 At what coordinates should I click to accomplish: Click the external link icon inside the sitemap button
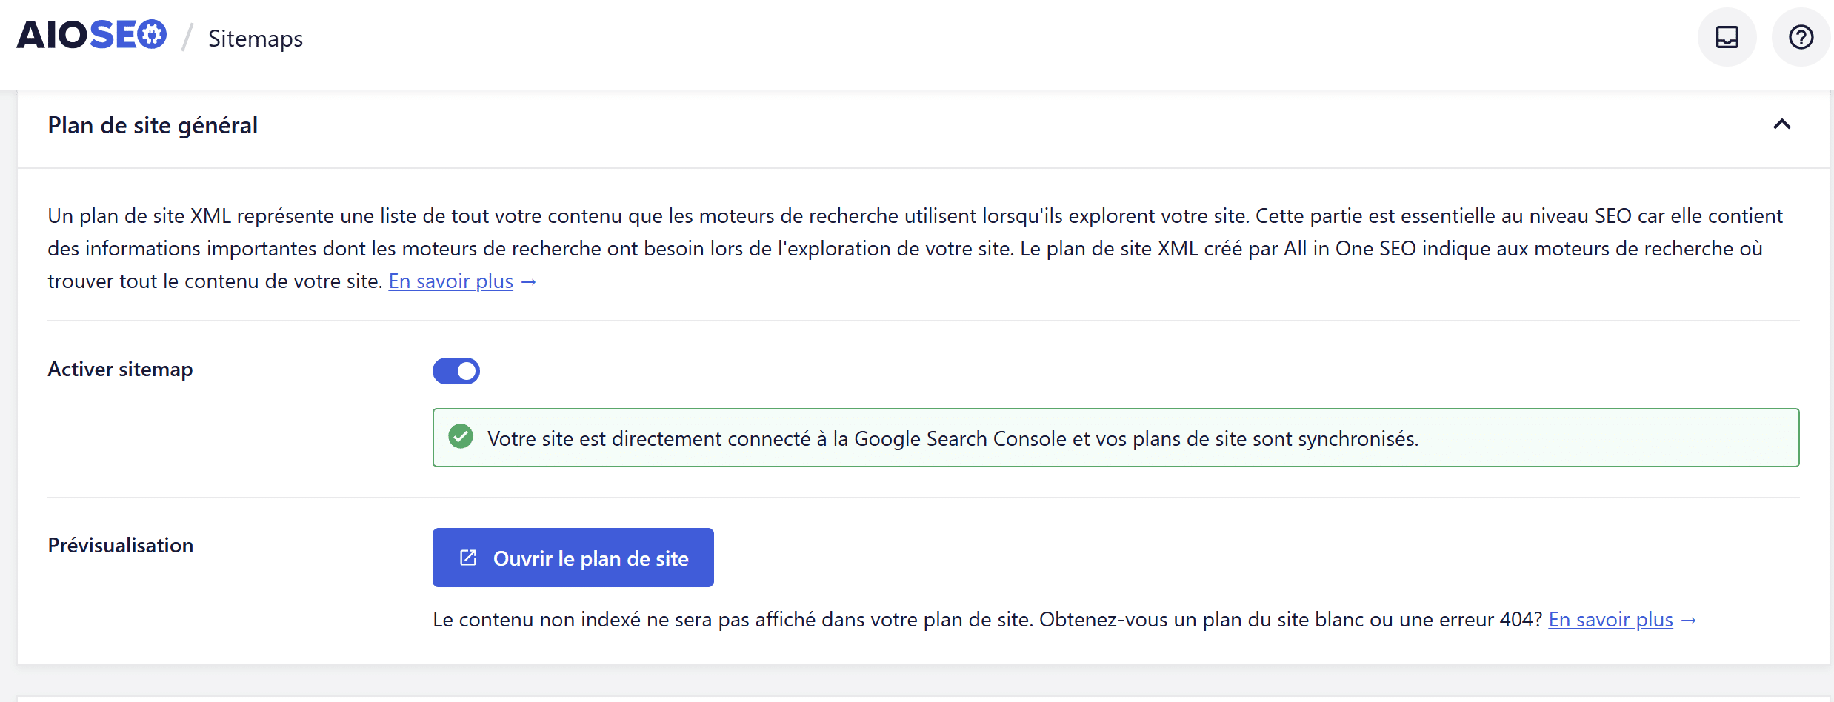467,558
